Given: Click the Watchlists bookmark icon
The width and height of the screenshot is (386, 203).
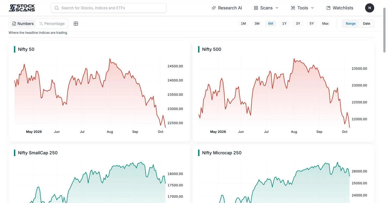Looking at the screenshot, I should (x=328, y=8).
